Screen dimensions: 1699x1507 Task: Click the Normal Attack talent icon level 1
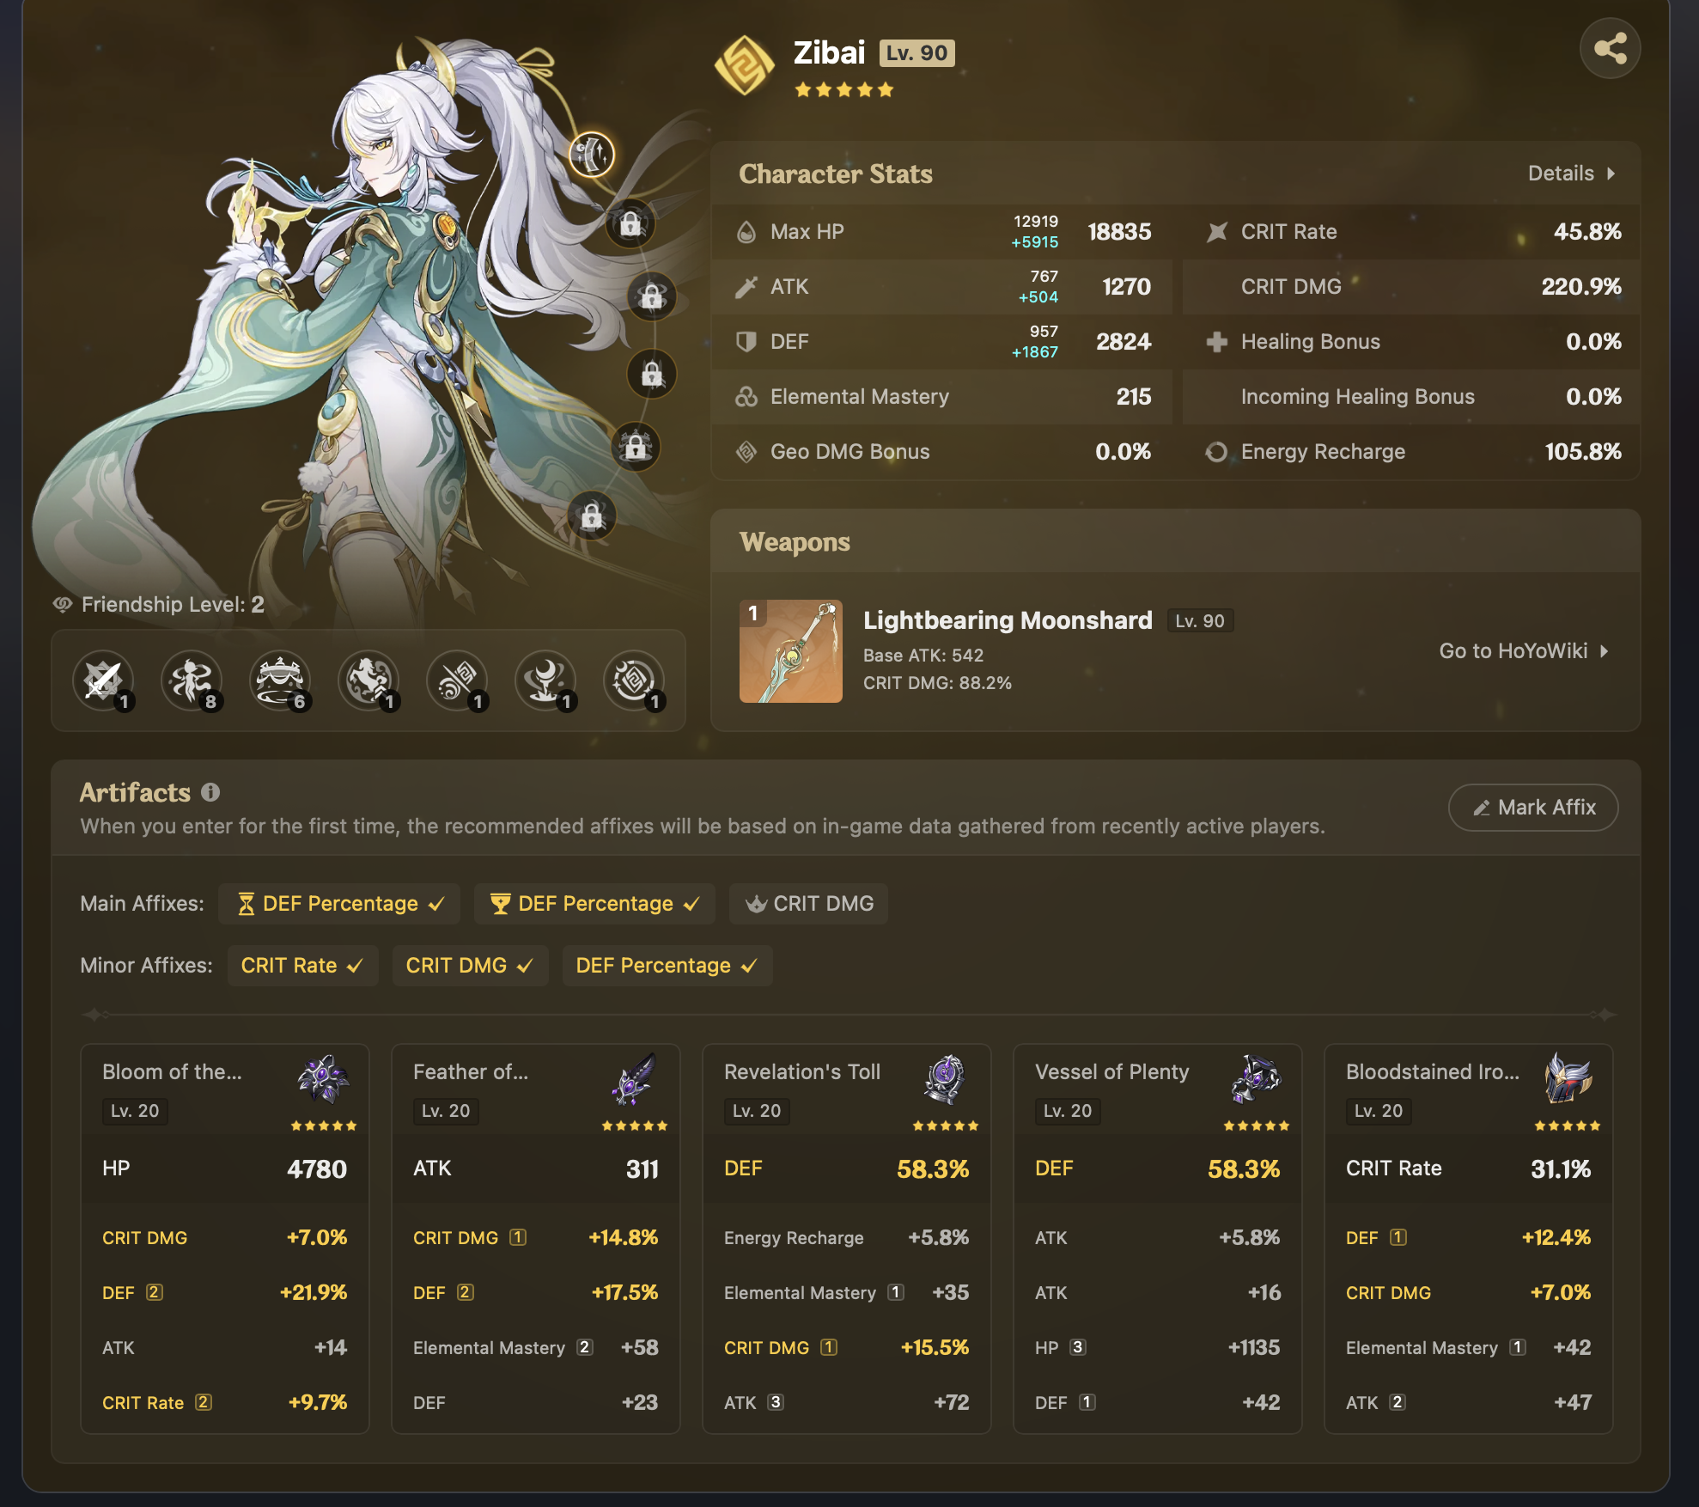(x=103, y=681)
